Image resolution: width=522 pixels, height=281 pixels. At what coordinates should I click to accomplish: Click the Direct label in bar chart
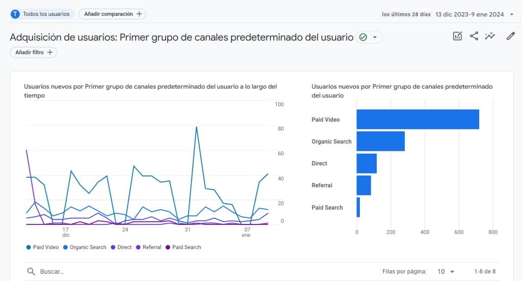319,163
